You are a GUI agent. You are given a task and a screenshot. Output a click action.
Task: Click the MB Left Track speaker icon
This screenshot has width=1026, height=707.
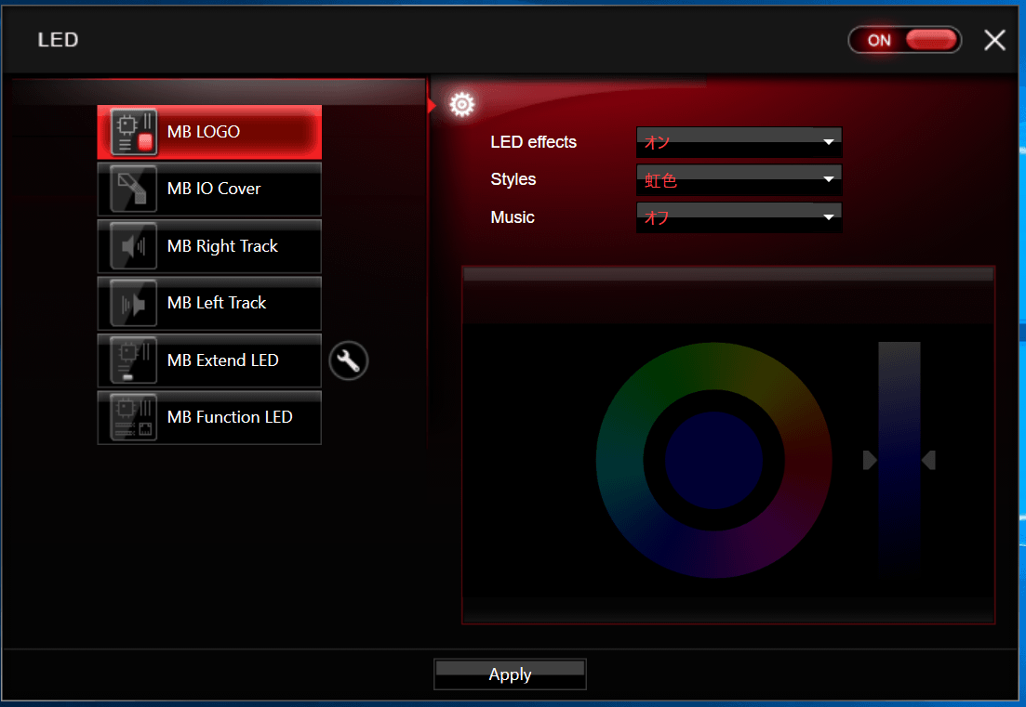click(x=134, y=303)
